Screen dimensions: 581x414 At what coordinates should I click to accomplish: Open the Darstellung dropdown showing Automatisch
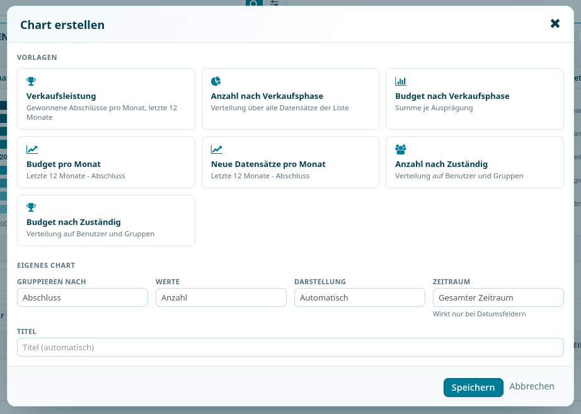(x=359, y=297)
